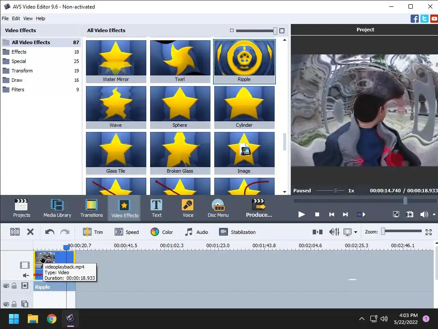Image resolution: width=438 pixels, height=329 pixels.
Task: Select the All Video Effects folder
Action: pyautogui.click(x=41, y=42)
